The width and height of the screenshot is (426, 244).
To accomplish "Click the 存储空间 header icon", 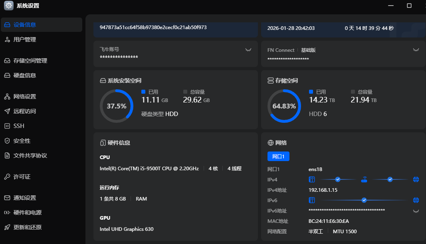I will click(270, 81).
